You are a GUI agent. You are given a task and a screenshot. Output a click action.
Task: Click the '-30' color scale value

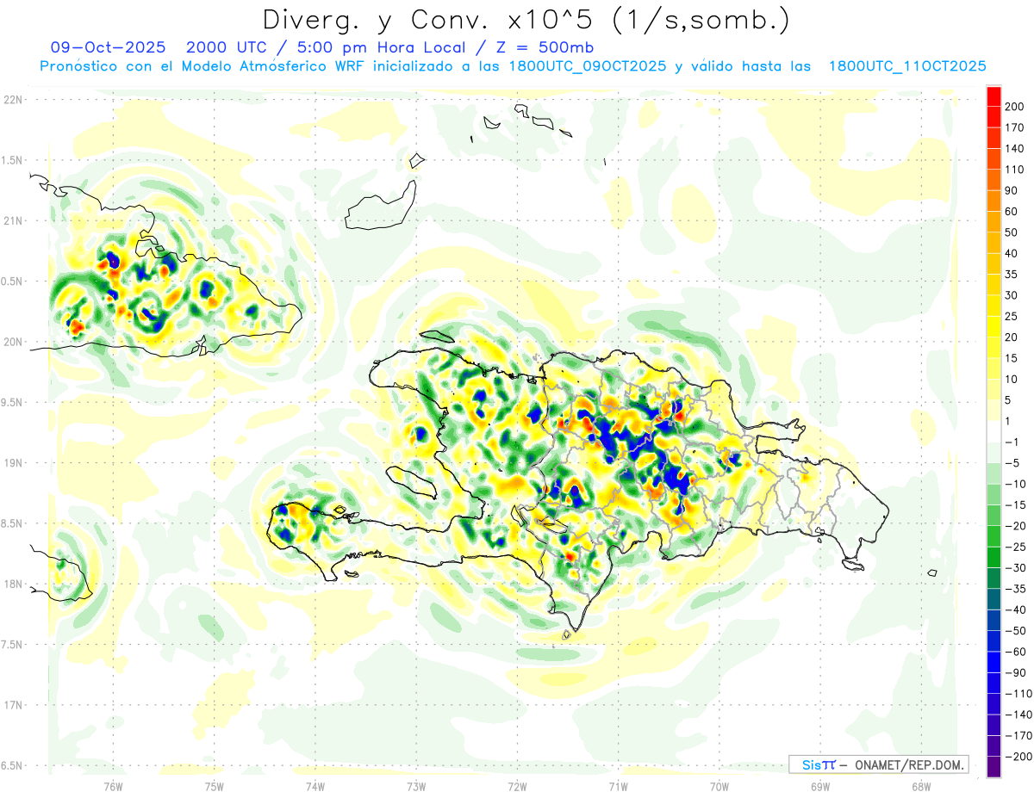pos(1014,567)
